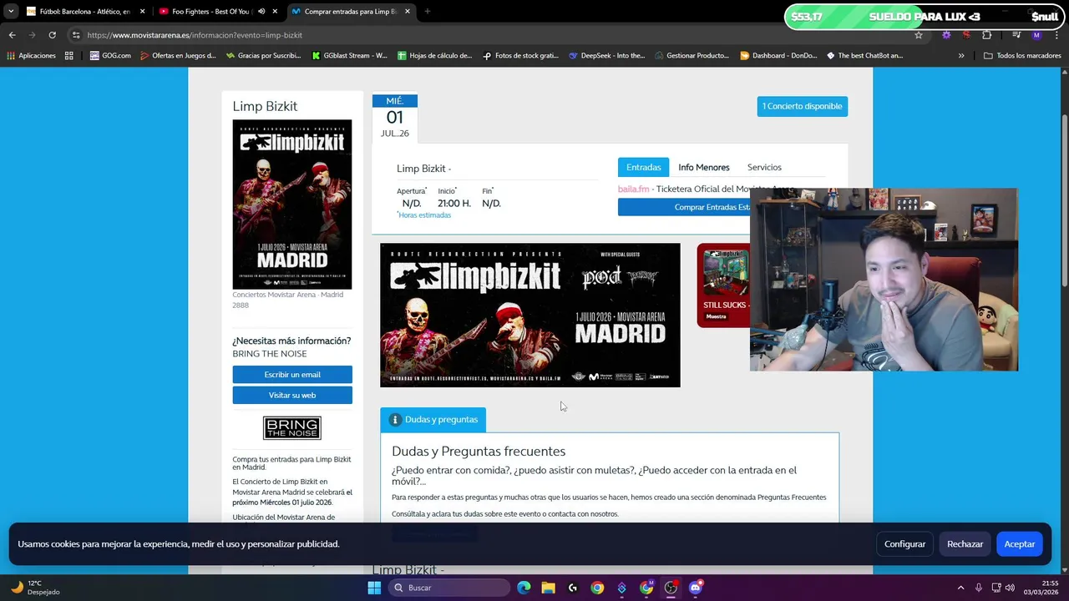The width and height of the screenshot is (1069, 601).
Task: Open the Gestionar Producto... bookmark
Action: click(692, 55)
